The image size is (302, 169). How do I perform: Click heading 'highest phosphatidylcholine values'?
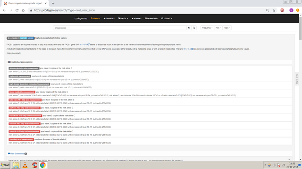pyautogui.click(x=51, y=38)
